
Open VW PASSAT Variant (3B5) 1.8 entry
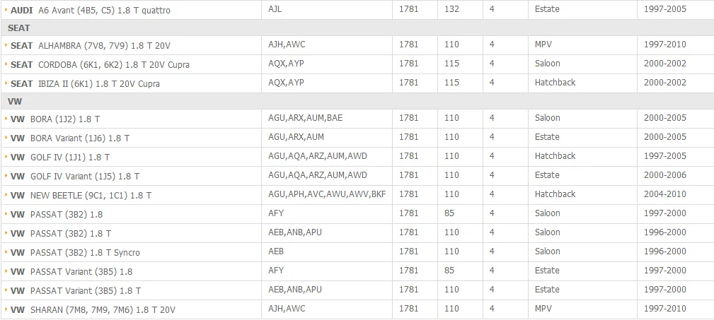point(71,272)
